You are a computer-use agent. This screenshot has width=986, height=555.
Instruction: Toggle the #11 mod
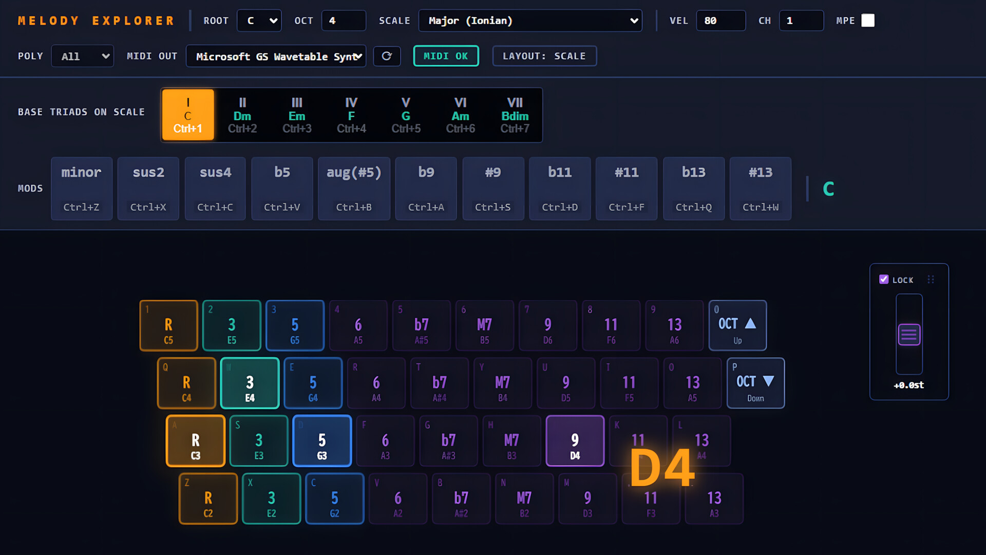(x=627, y=189)
